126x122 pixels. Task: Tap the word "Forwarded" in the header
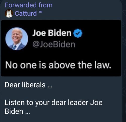click(21, 5)
